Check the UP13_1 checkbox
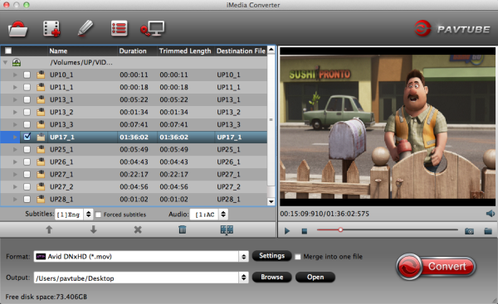The image size is (498, 304). [27, 99]
